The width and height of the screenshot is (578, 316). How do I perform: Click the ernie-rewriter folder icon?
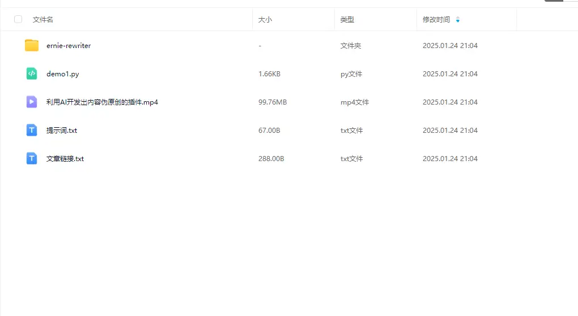coord(32,45)
